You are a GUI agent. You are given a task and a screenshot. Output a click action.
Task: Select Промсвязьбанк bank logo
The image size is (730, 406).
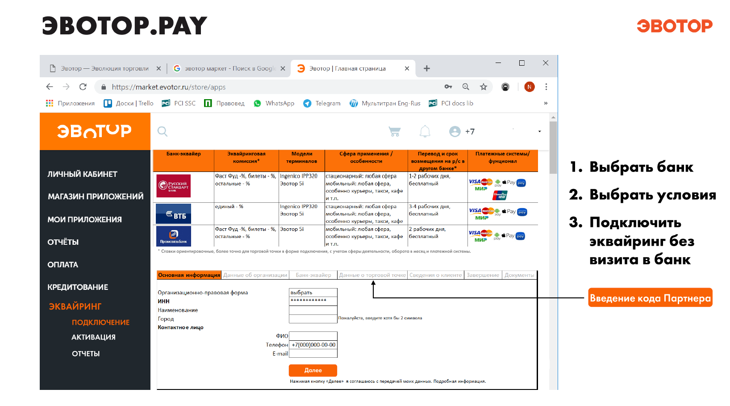(x=174, y=236)
